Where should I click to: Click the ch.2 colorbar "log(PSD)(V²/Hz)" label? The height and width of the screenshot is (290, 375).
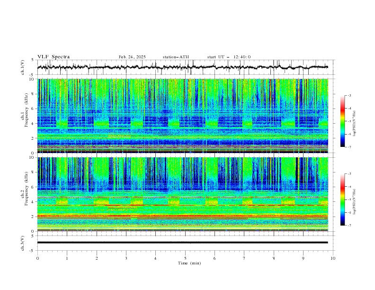(355, 201)
